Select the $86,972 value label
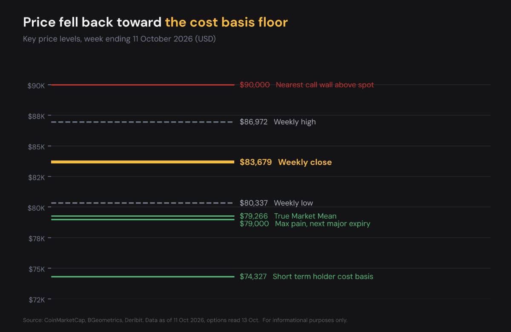 point(254,122)
